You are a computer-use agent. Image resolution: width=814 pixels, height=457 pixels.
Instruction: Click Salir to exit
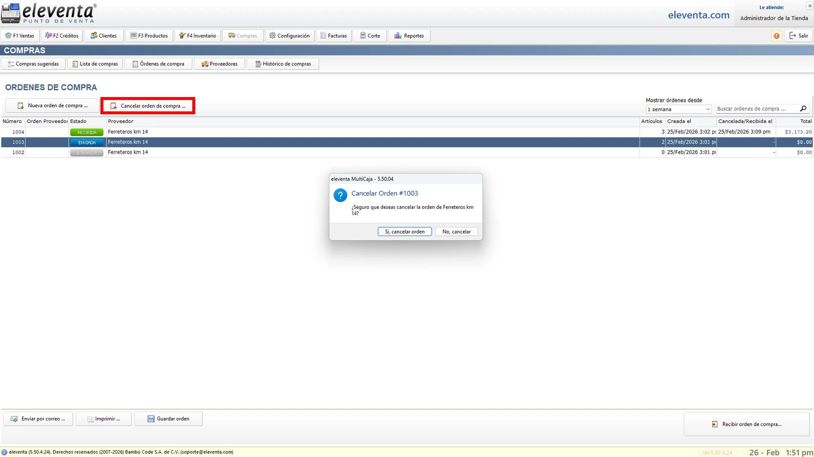(x=798, y=36)
